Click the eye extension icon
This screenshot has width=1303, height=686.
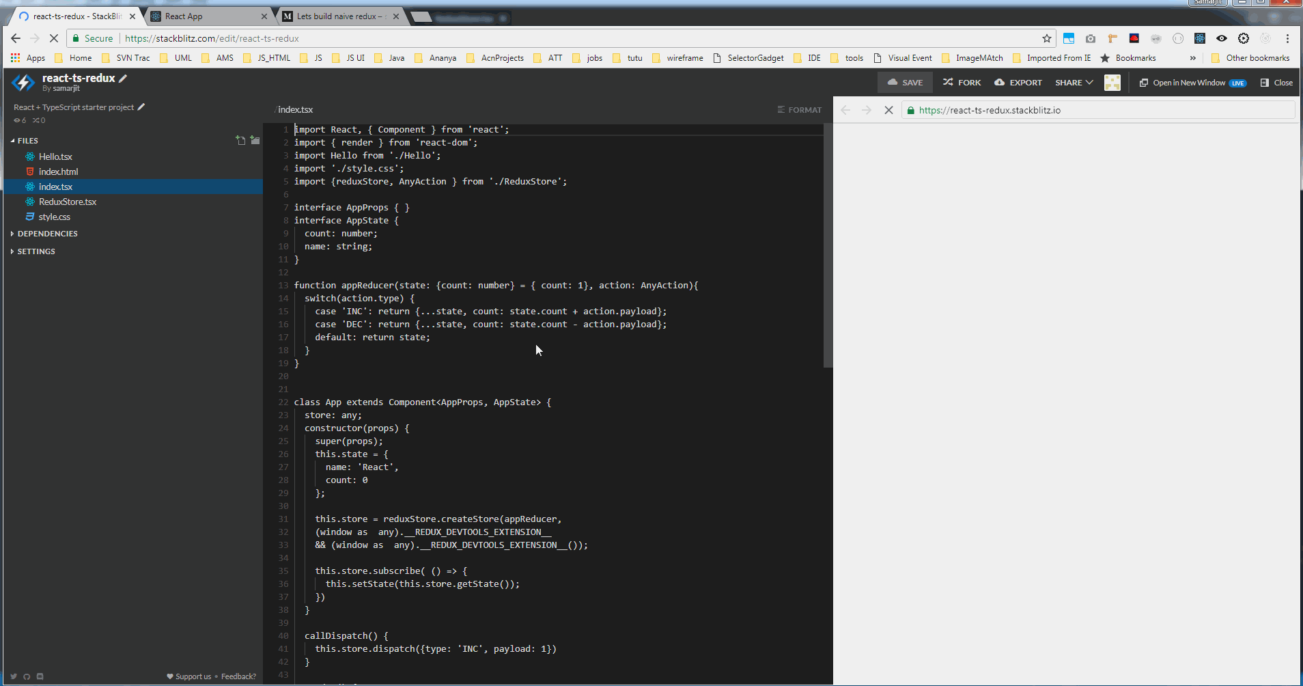(1222, 38)
